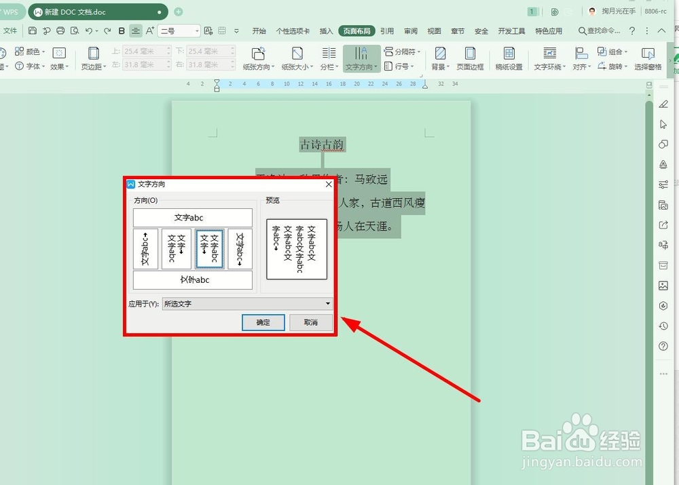This screenshot has height=485, width=679.
Task: Click the Print icon in quick toolbar
Action: click(60, 31)
